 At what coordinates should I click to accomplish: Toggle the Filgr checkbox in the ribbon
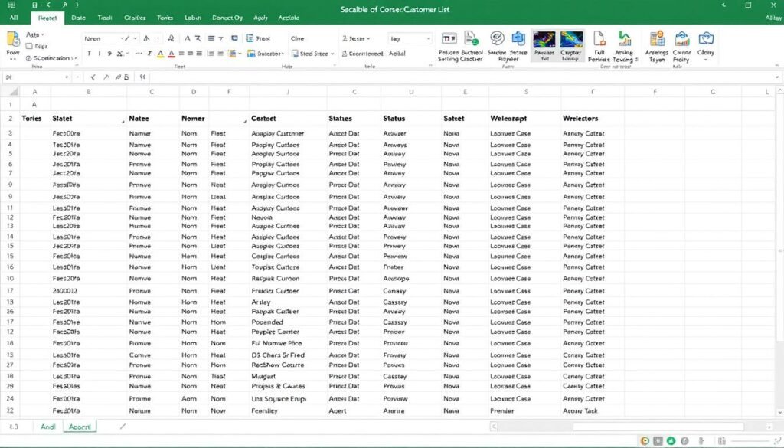pyautogui.click(x=29, y=46)
